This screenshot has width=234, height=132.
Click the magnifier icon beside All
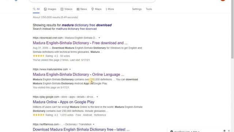coord(34,9)
